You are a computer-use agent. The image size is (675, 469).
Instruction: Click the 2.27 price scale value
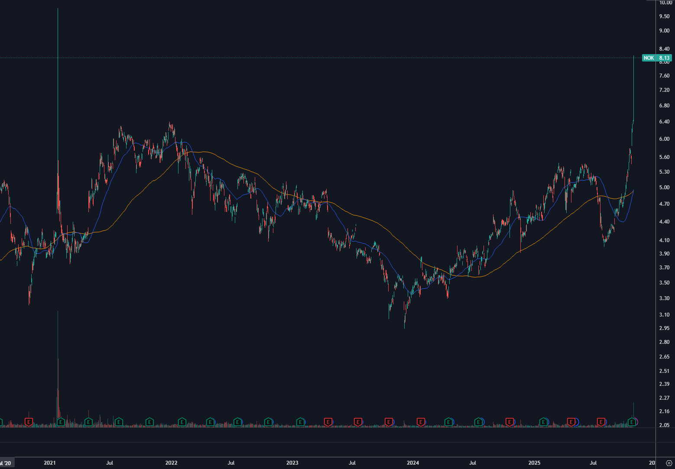click(x=665, y=398)
